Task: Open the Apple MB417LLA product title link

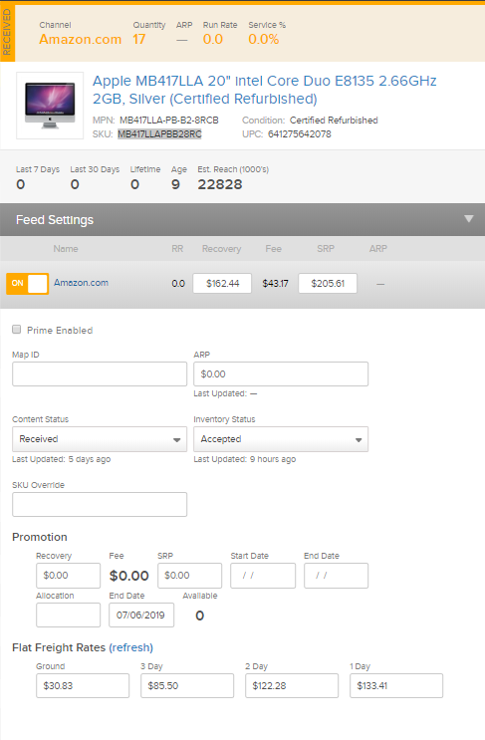Action: click(x=264, y=90)
